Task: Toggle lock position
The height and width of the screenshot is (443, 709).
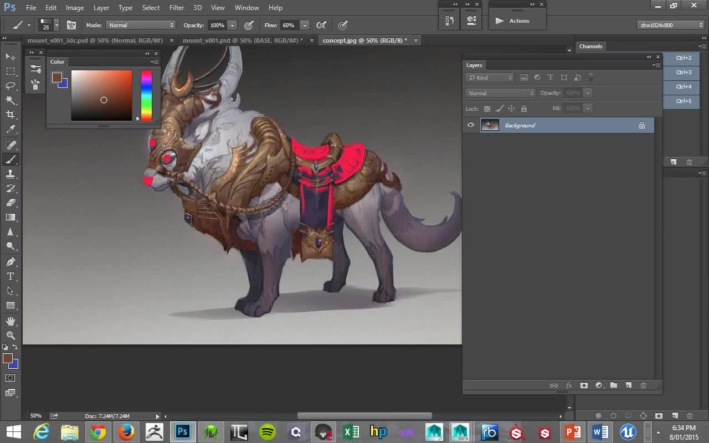Action: pyautogui.click(x=512, y=109)
